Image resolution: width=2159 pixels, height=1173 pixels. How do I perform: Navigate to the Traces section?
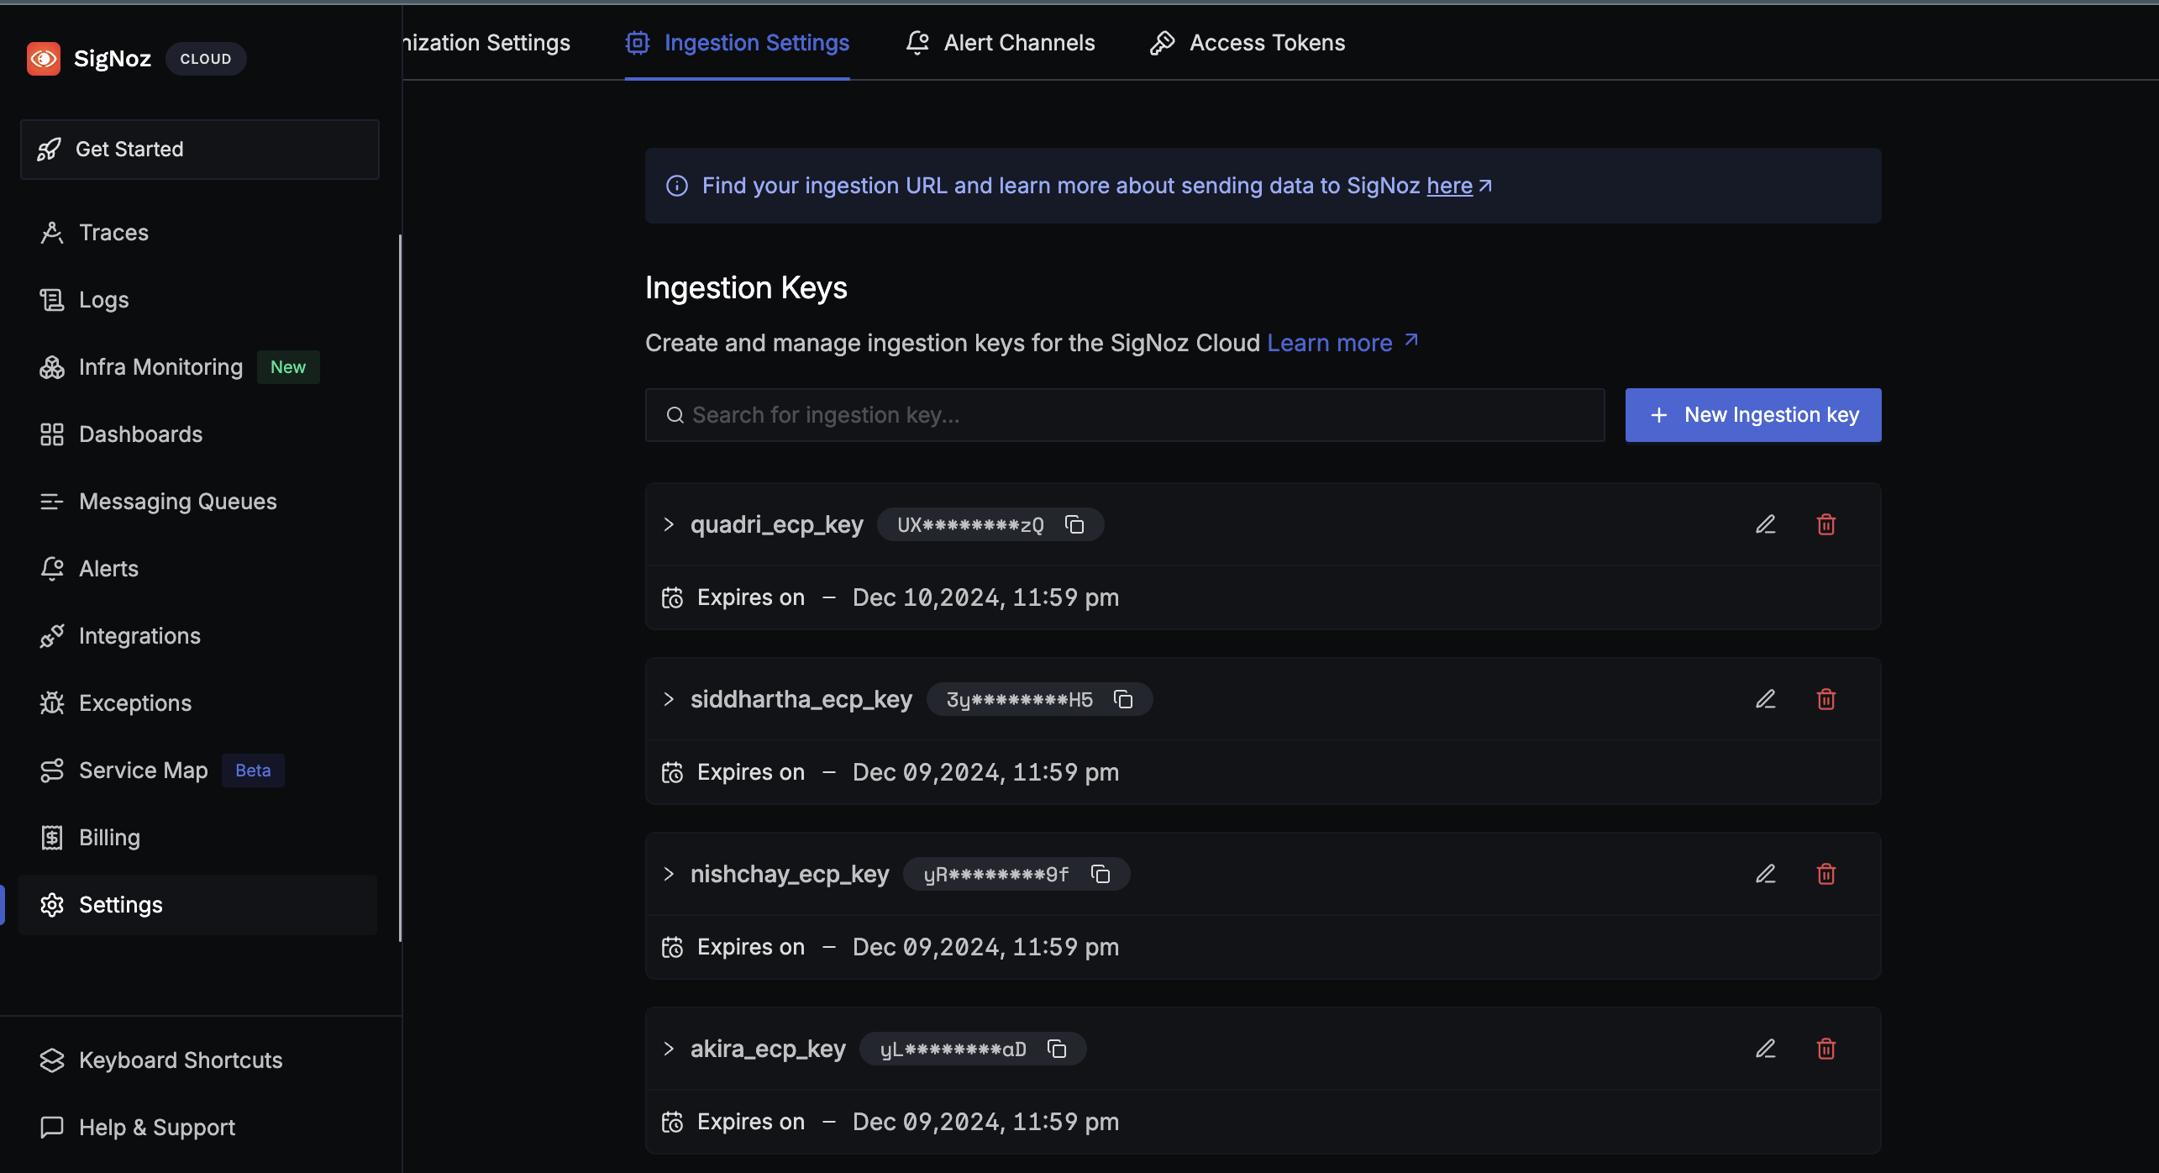pos(114,233)
